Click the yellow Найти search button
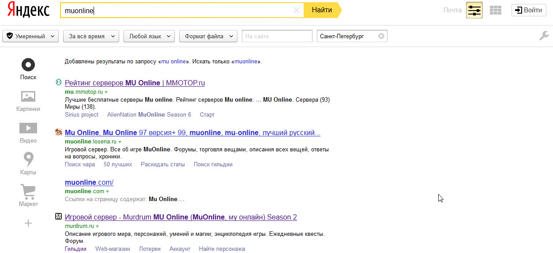The image size is (553, 253). (x=322, y=10)
